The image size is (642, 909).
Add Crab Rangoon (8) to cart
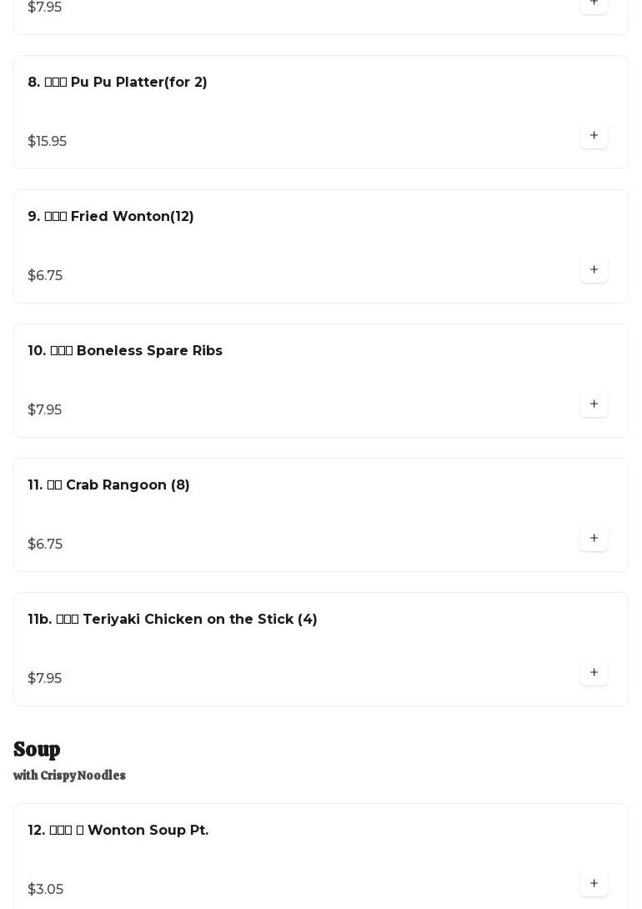click(x=594, y=538)
